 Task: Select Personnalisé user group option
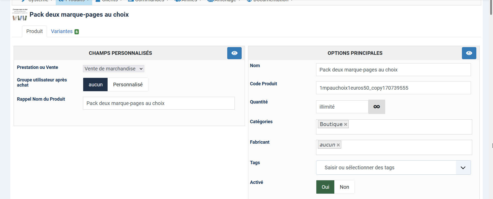128,85
